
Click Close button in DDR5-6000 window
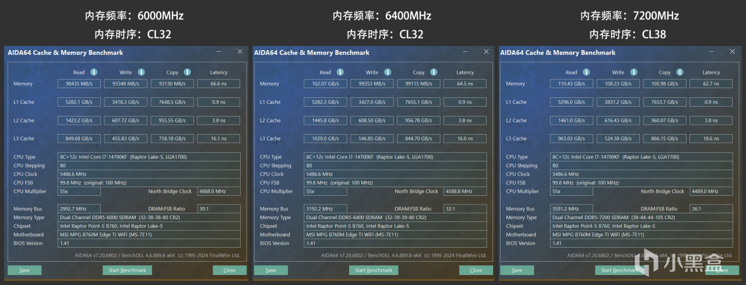(230, 270)
